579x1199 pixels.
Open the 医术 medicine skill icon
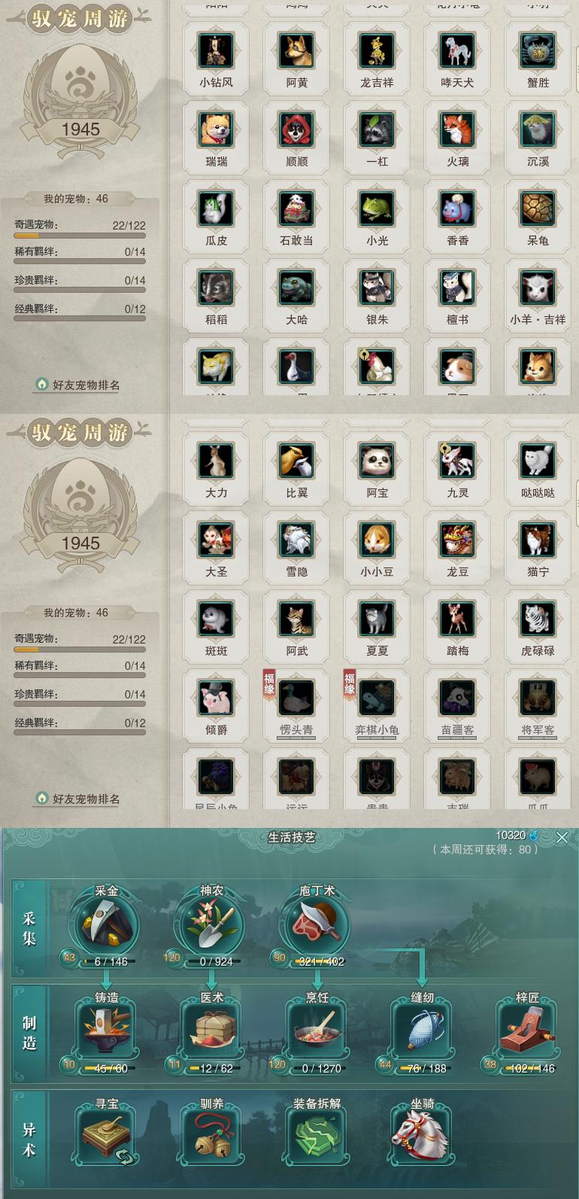pos(212,1032)
